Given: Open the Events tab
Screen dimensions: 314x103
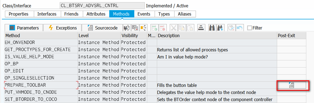Looking at the screenshot, I should click(x=144, y=14).
